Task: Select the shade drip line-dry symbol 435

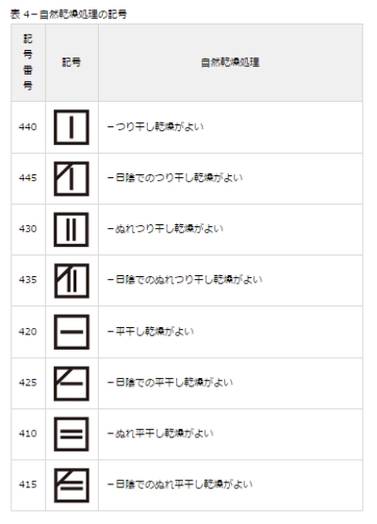Action: [72, 281]
